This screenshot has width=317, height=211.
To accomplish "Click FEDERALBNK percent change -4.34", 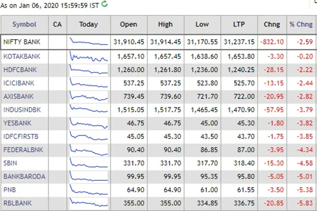I will pos(305,150).
